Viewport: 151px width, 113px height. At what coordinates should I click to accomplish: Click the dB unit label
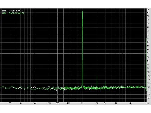(148, 10)
